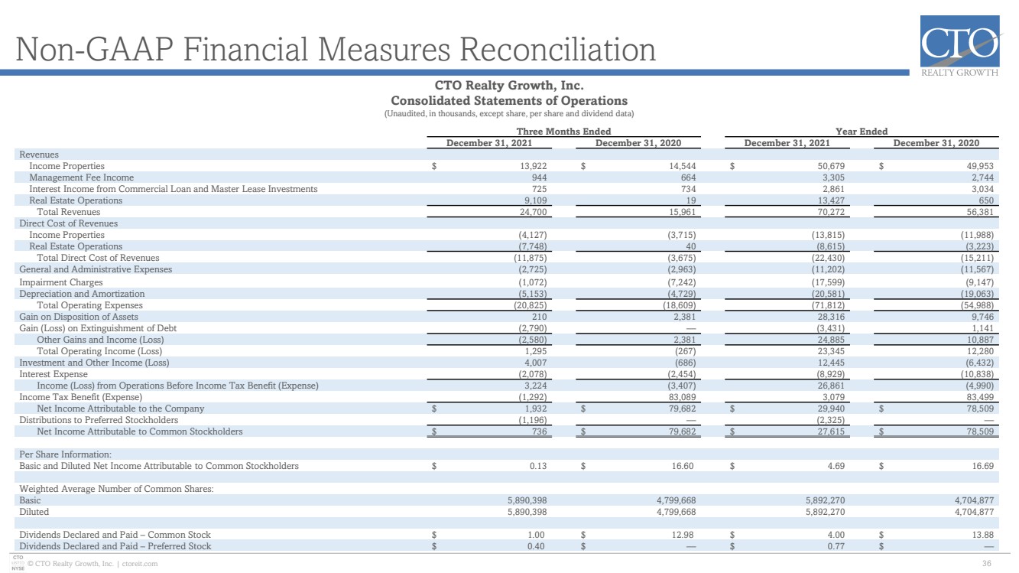Select the Consolidated Statements of Operations heading
The height and width of the screenshot is (573, 1019).
[509, 100]
